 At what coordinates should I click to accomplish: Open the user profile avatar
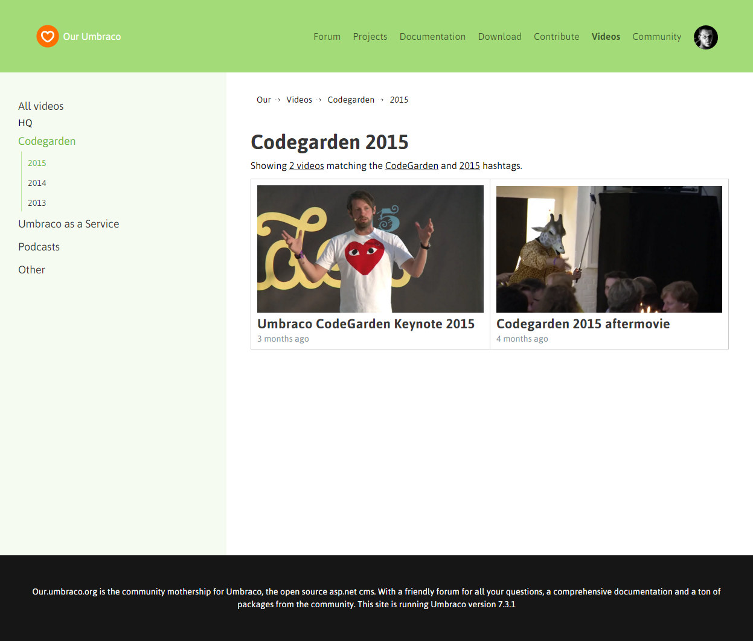click(705, 37)
